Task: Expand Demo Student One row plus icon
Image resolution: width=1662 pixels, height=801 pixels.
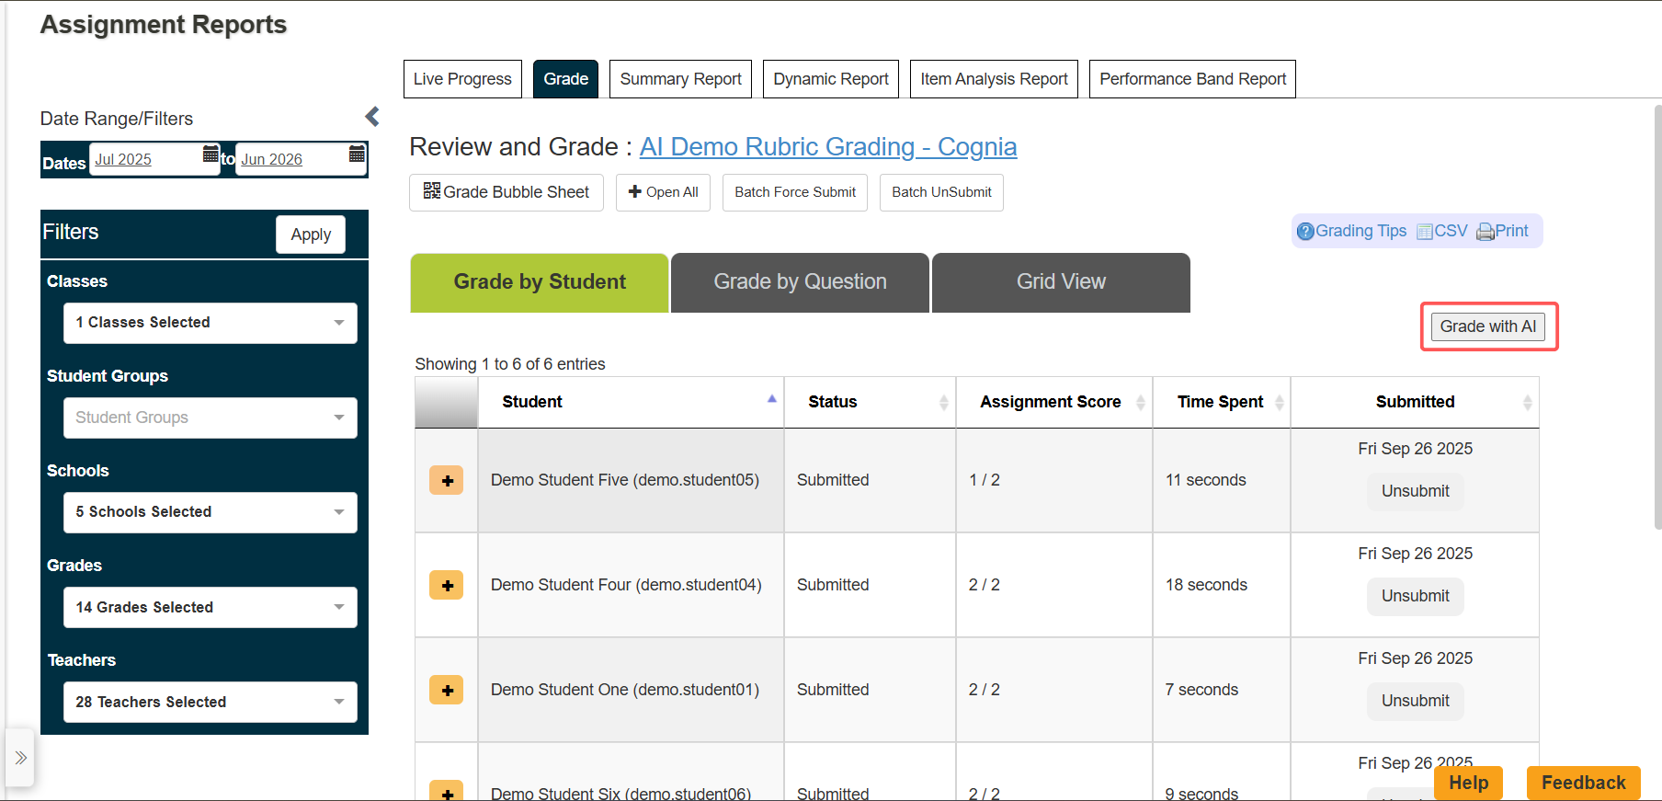Action: pos(447,690)
